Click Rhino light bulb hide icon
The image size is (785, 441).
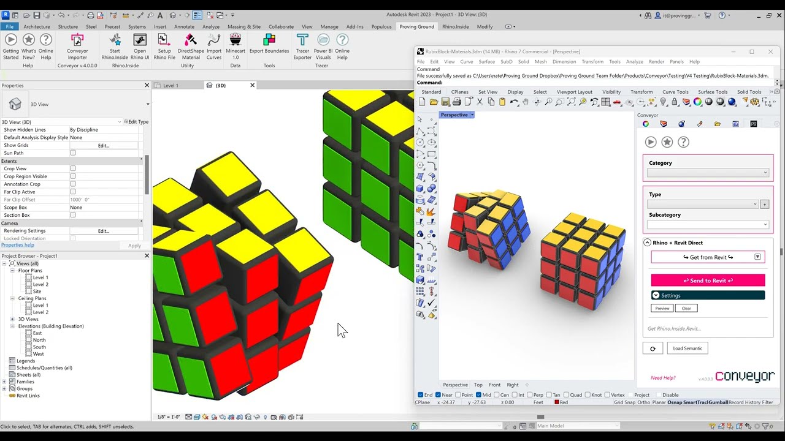point(663,102)
